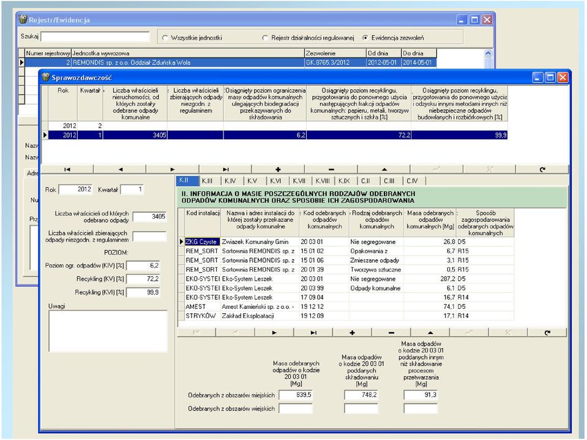Click Recykling (KVI) field showing 99,9

(x=143, y=292)
